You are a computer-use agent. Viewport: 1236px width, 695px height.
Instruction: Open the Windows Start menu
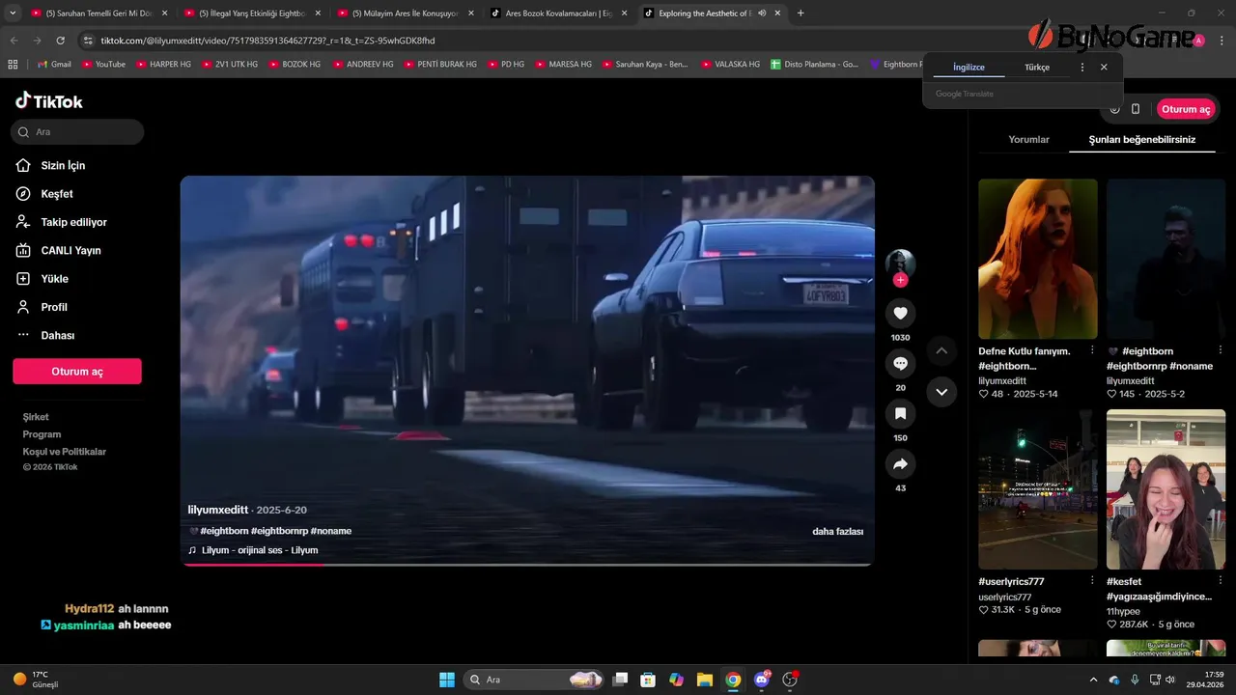447,680
